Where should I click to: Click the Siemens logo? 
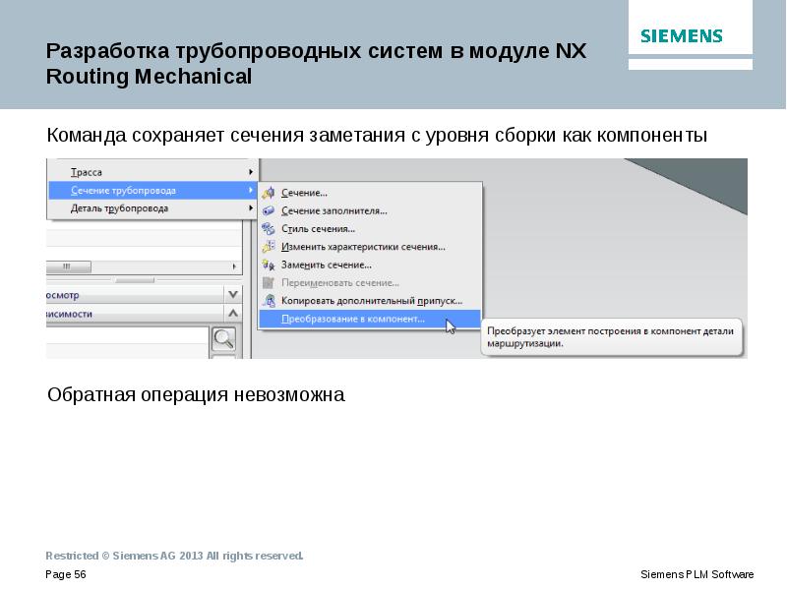(681, 35)
